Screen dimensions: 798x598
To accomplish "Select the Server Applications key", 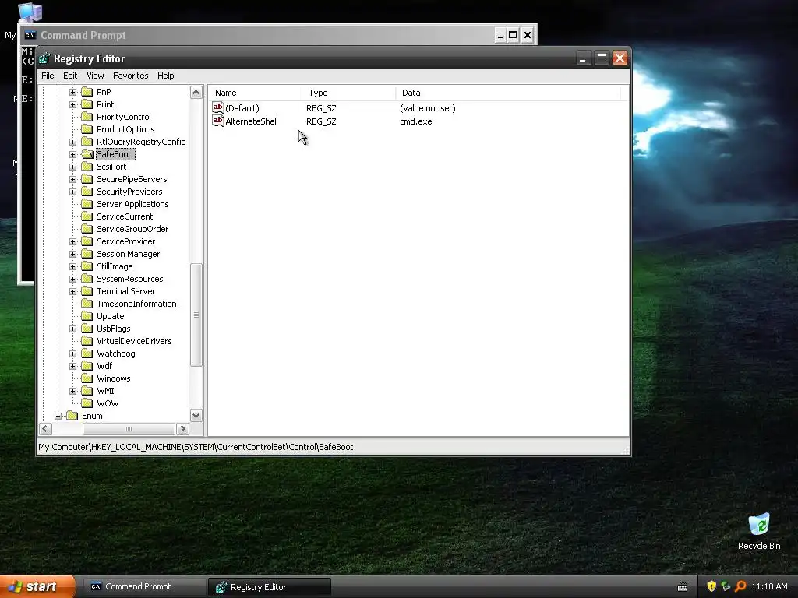I will coord(132,204).
